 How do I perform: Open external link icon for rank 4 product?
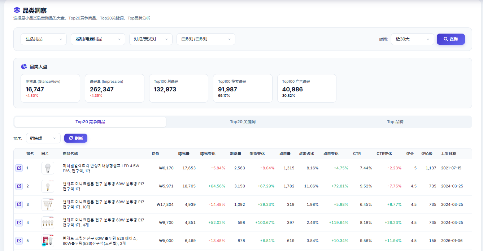19,222
